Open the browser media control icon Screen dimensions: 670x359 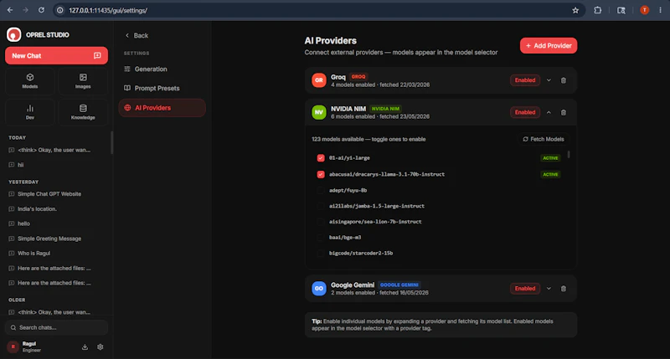coord(621,10)
